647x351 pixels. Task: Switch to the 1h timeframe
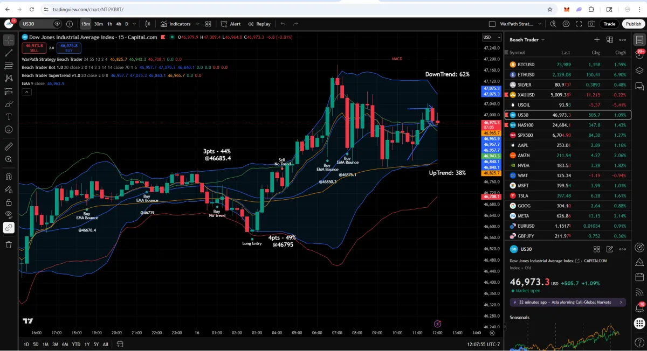point(109,24)
